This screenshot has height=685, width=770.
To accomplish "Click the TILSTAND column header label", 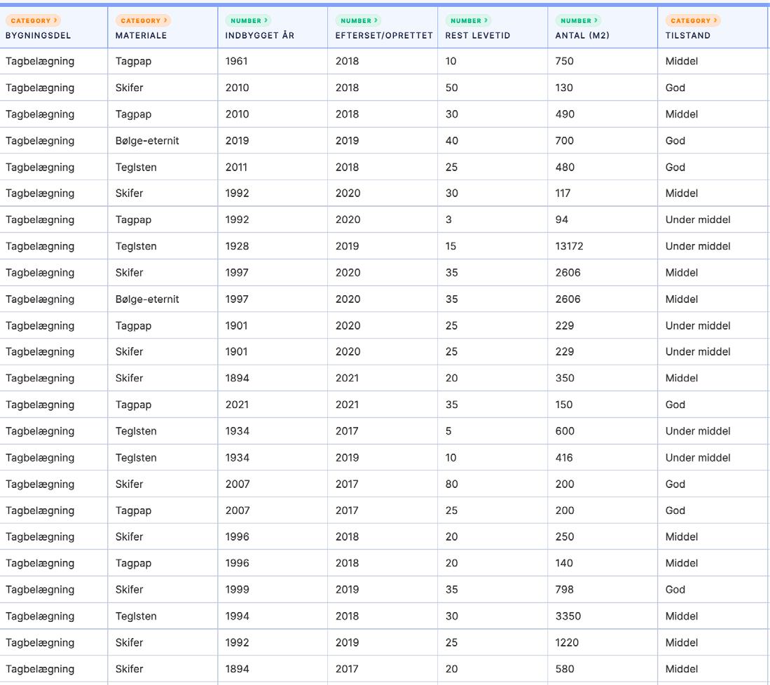I will tap(687, 35).
